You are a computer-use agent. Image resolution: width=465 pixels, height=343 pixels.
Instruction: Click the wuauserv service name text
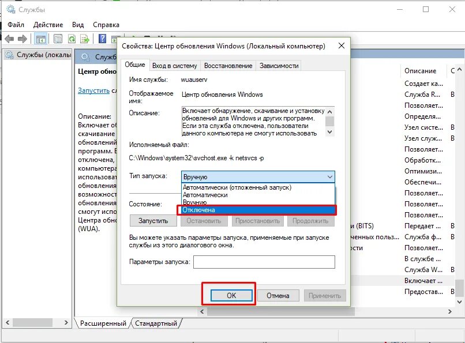coord(194,80)
